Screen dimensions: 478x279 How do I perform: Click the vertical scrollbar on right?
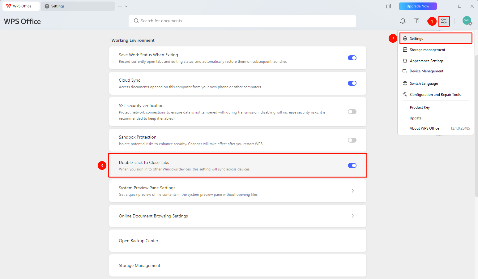click(x=476, y=126)
